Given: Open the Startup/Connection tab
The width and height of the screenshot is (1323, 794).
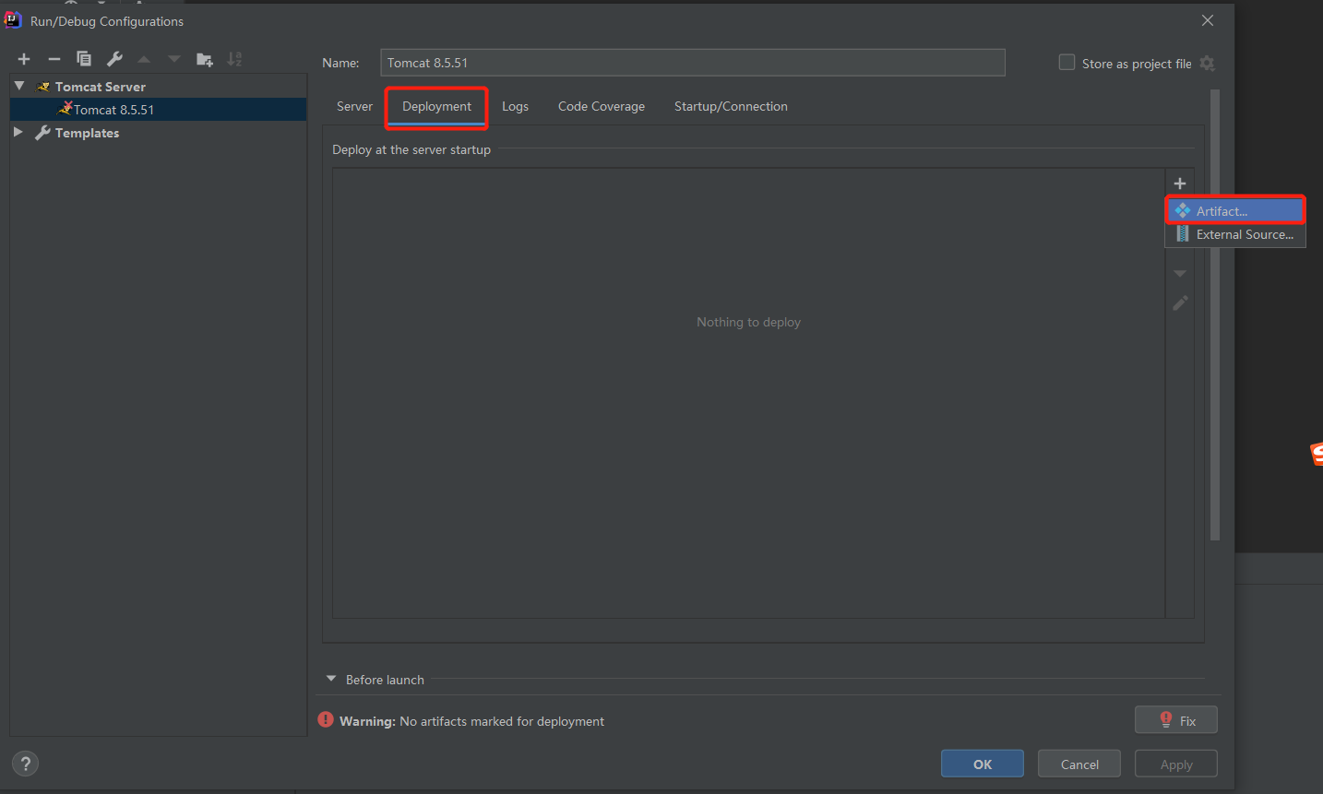Looking at the screenshot, I should [731, 106].
